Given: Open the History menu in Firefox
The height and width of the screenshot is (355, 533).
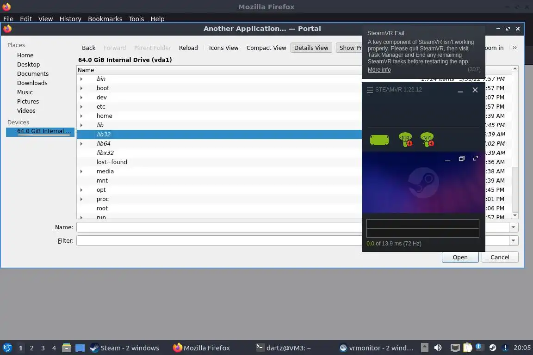Looking at the screenshot, I should pos(70,19).
